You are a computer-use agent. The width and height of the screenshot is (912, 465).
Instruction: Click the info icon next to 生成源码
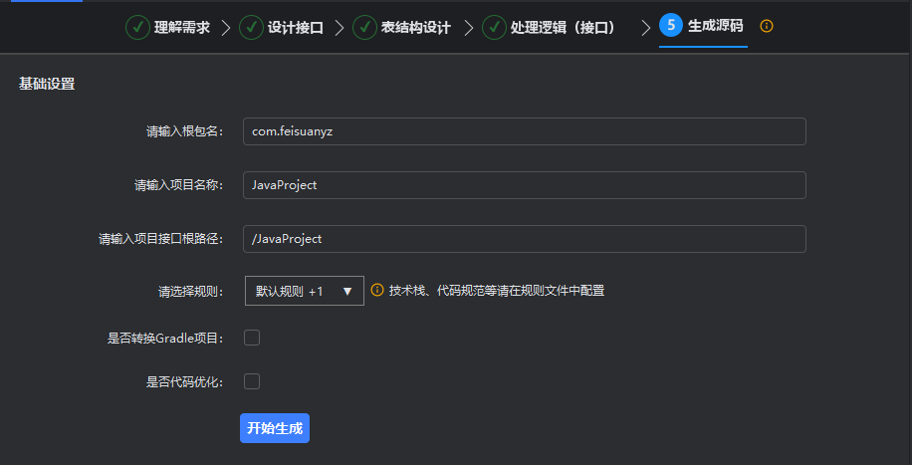click(767, 26)
